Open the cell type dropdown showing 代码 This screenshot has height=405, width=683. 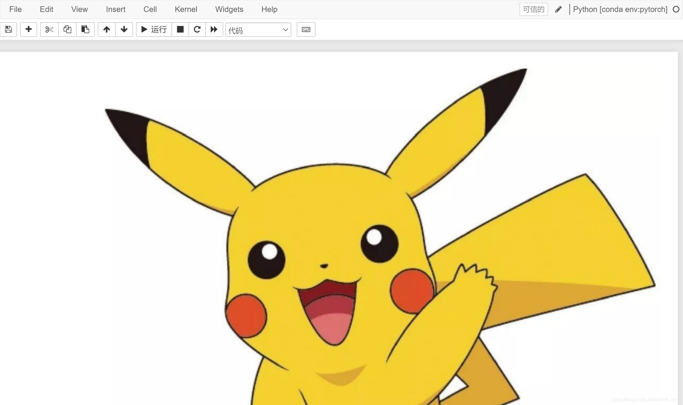point(258,30)
